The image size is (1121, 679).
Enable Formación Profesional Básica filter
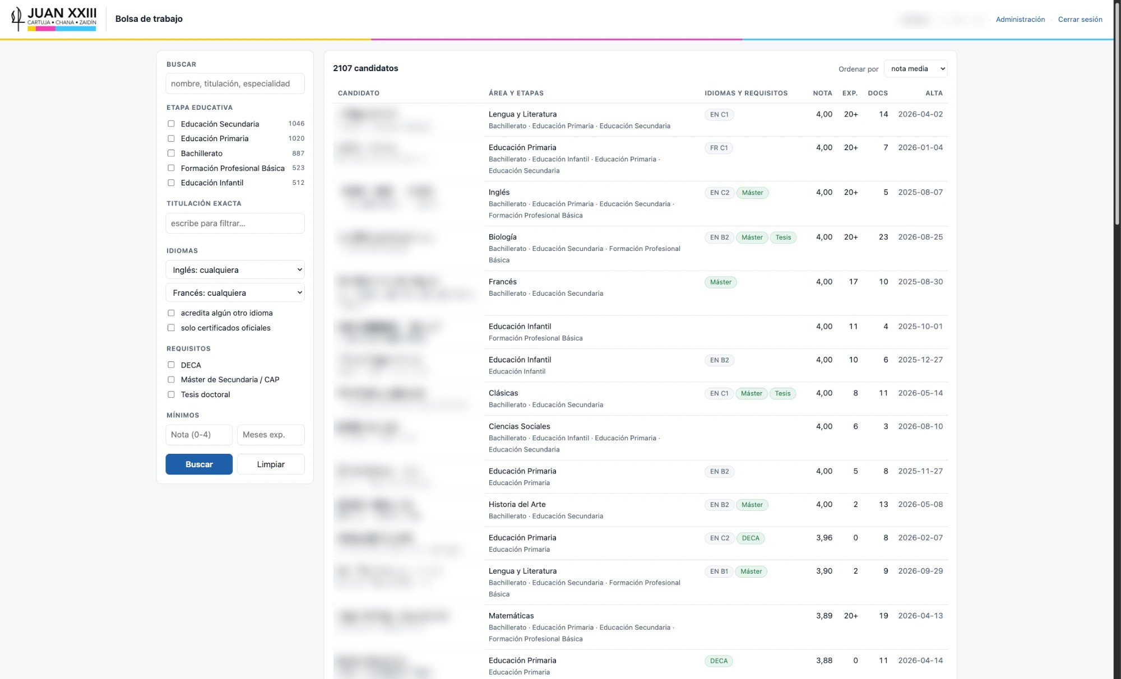[x=171, y=168]
